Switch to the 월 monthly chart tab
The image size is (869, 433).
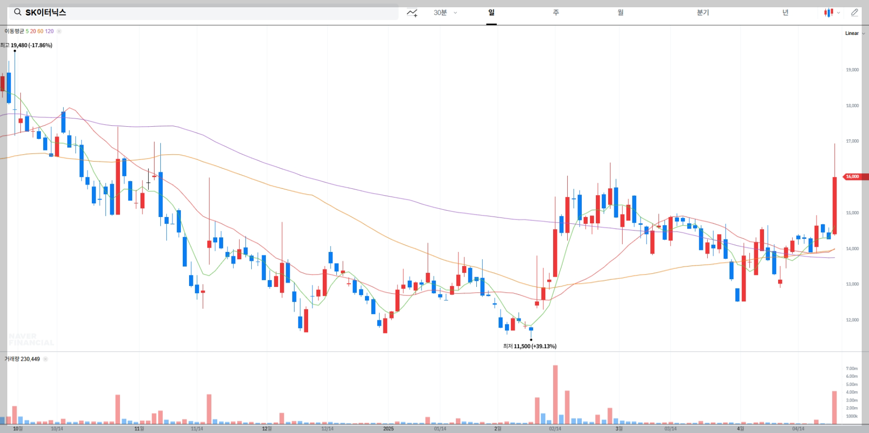(x=621, y=13)
